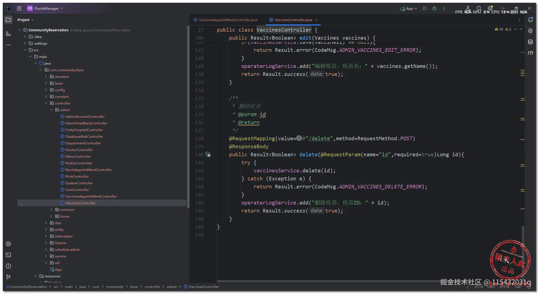The height and width of the screenshot is (294, 539).
Task: Open Search Everywhere magnifier icon
Action: pos(479,8)
